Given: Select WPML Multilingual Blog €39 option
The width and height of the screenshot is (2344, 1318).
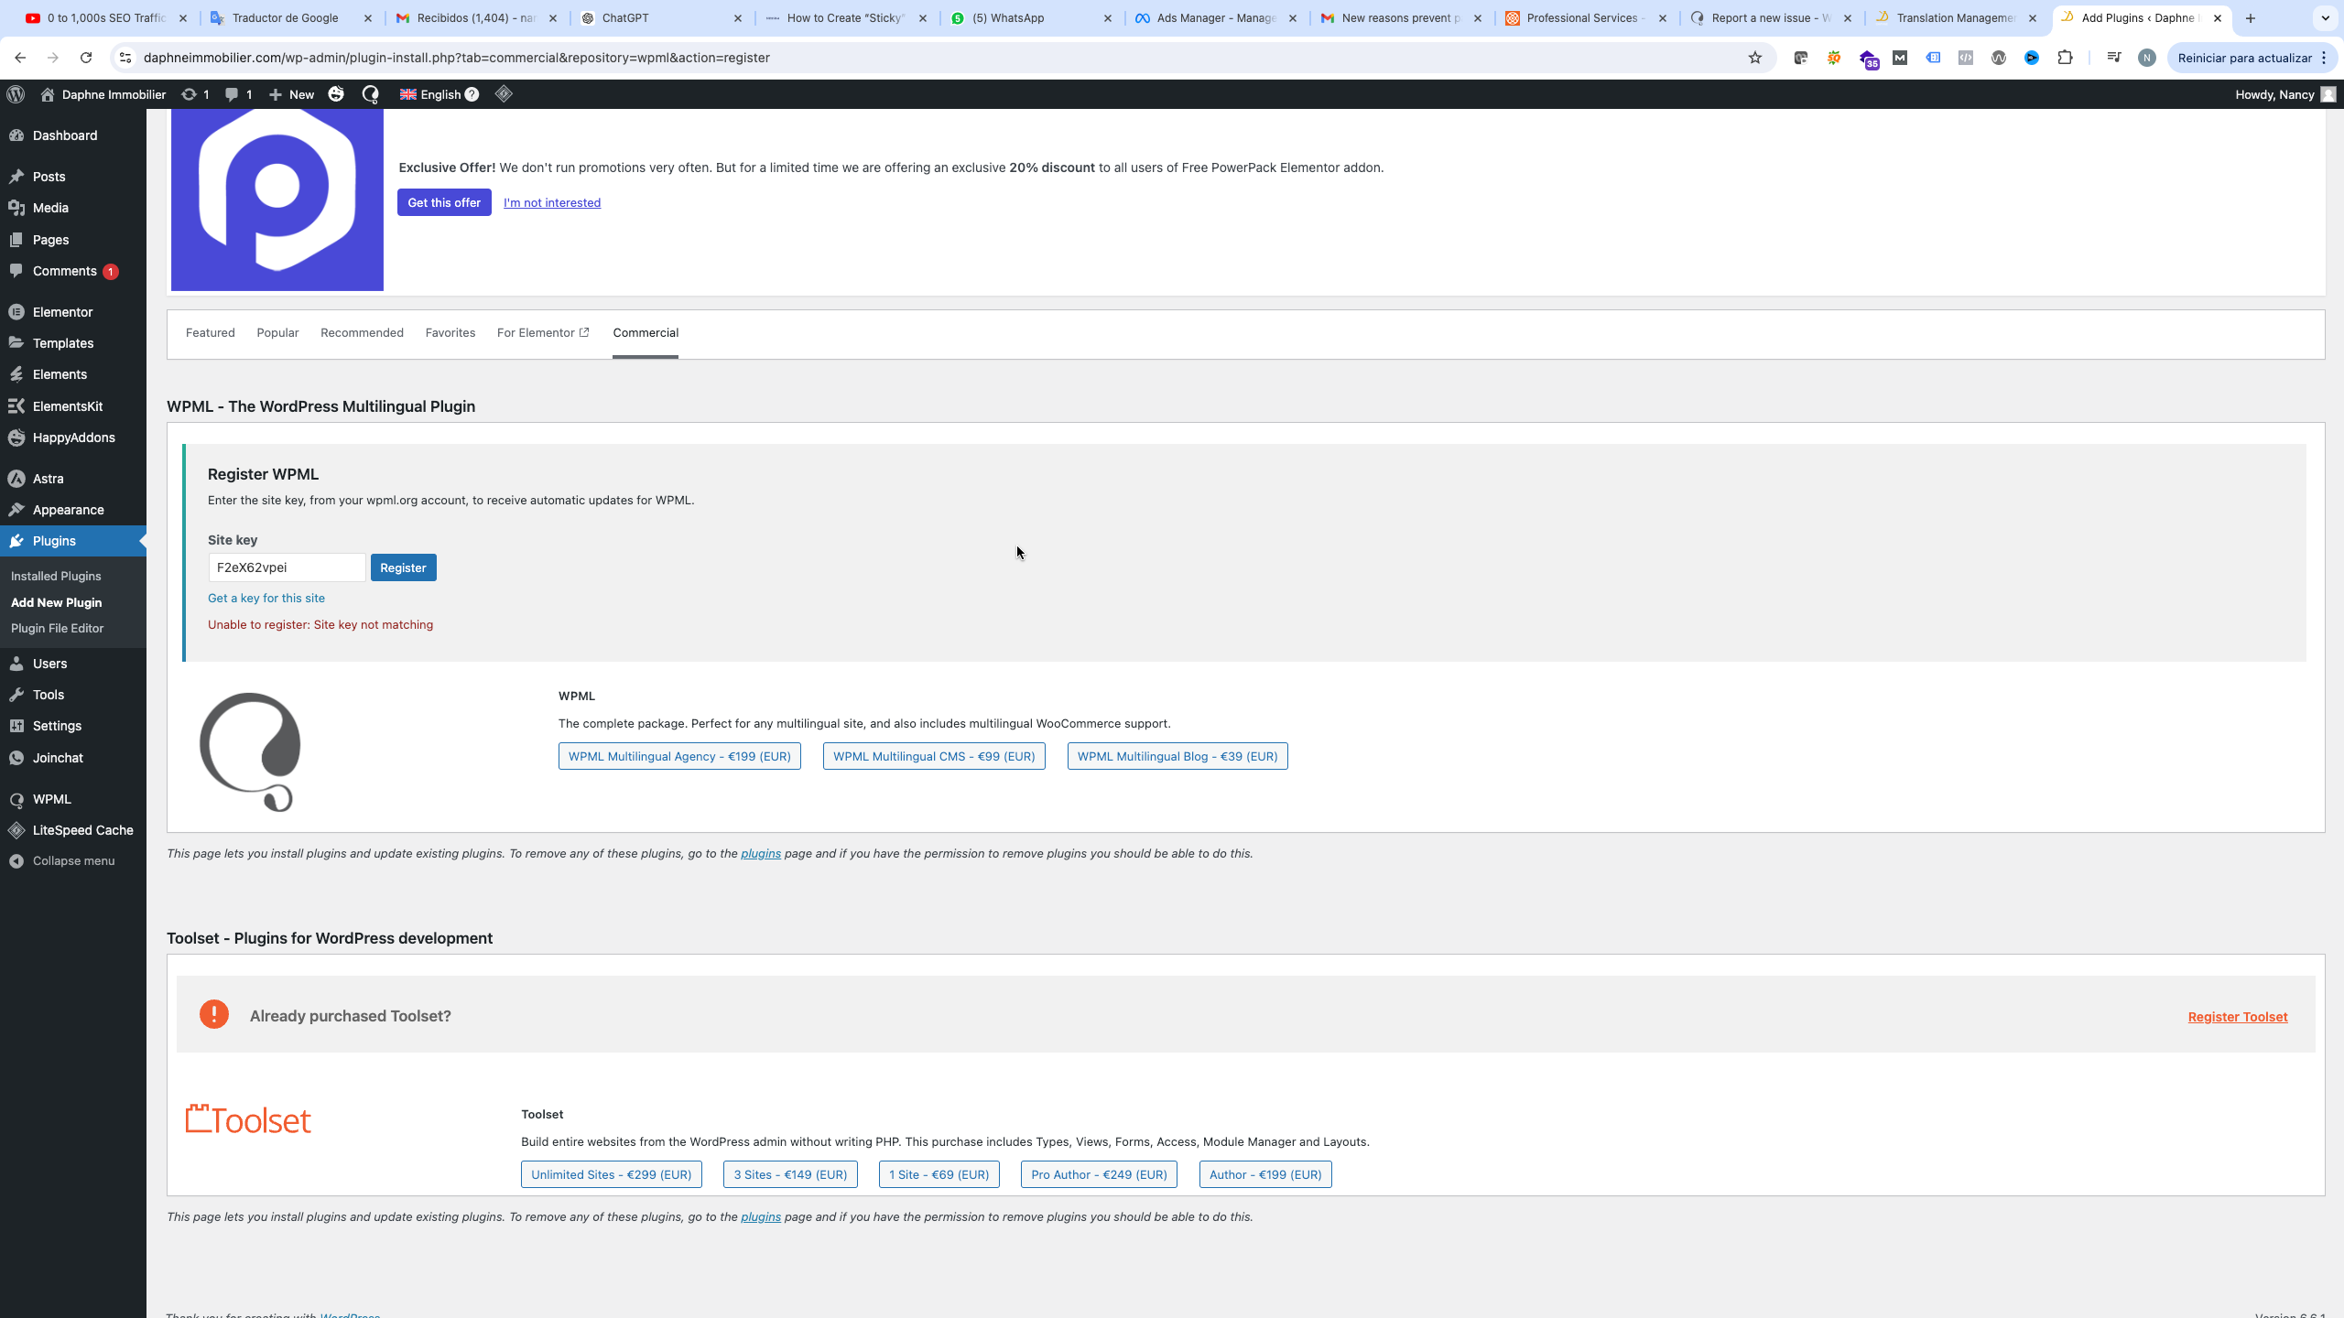Looking at the screenshot, I should [1177, 756].
